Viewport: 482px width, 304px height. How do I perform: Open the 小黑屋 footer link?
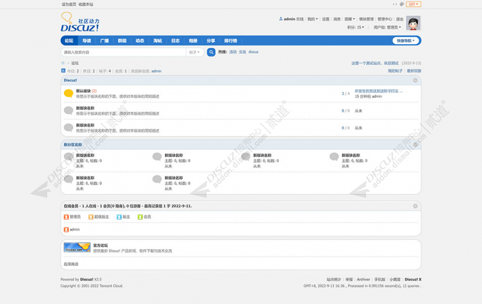[x=395, y=280]
